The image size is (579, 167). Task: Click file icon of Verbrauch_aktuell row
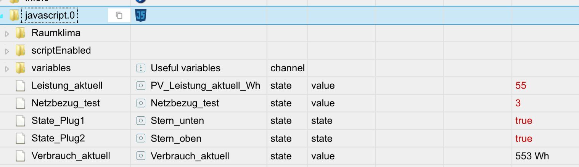coord(20,156)
